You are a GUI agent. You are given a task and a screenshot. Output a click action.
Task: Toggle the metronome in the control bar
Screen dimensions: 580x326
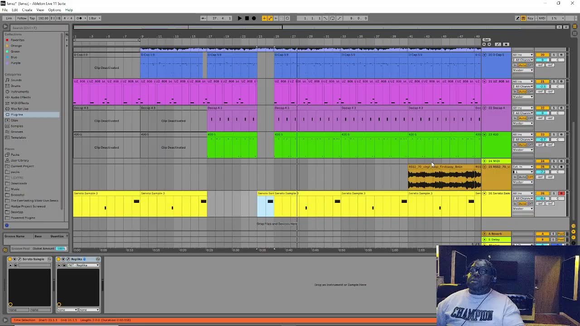pyautogui.click(x=80, y=18)
